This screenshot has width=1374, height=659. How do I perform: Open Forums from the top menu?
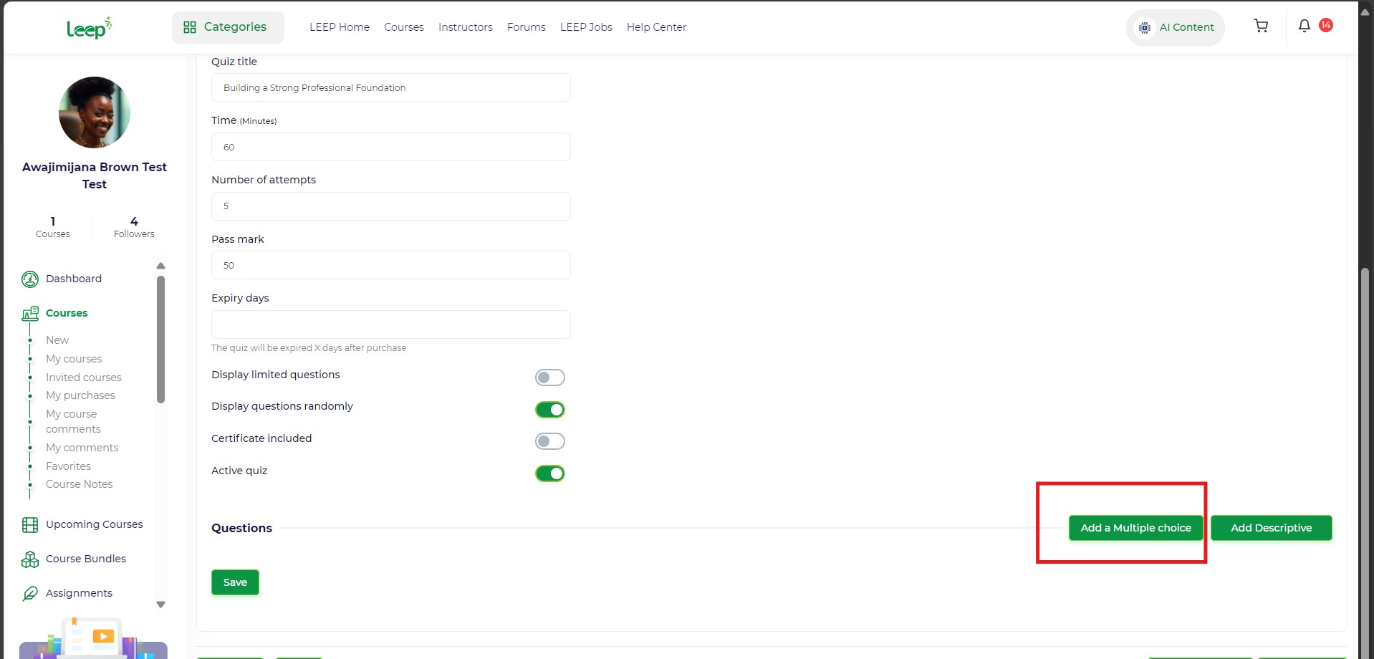(526, 27)
